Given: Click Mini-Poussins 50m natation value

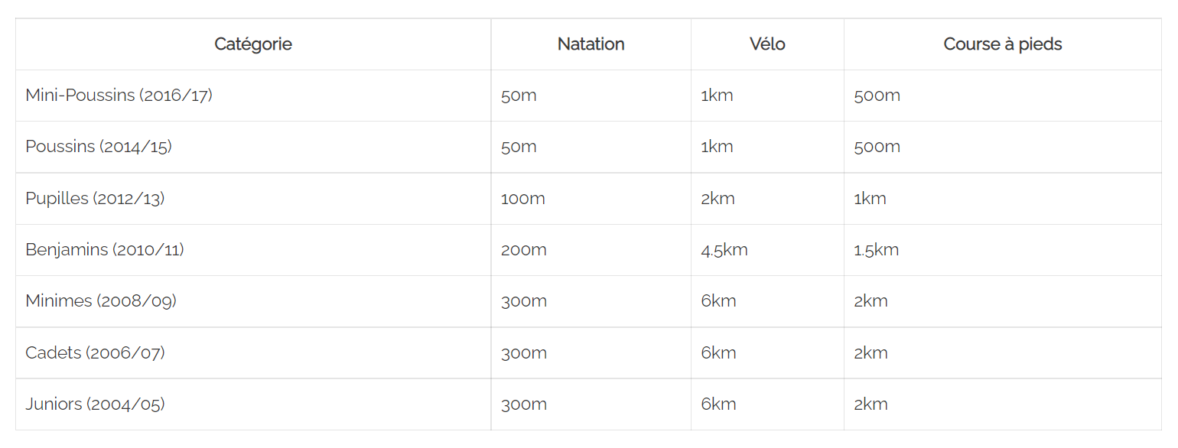Looking at the screenshot, I should pos(519,96).
